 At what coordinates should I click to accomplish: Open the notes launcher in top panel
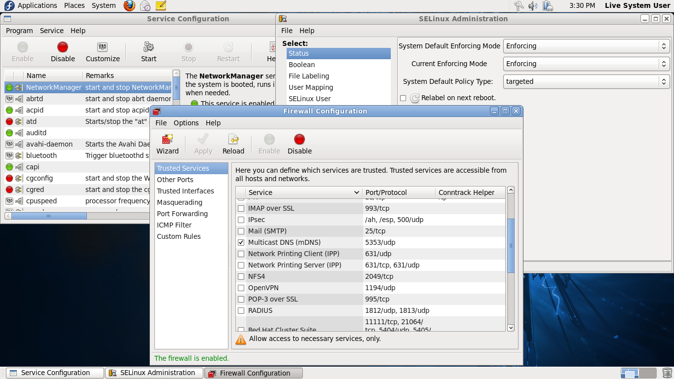[x=160, y=6]
